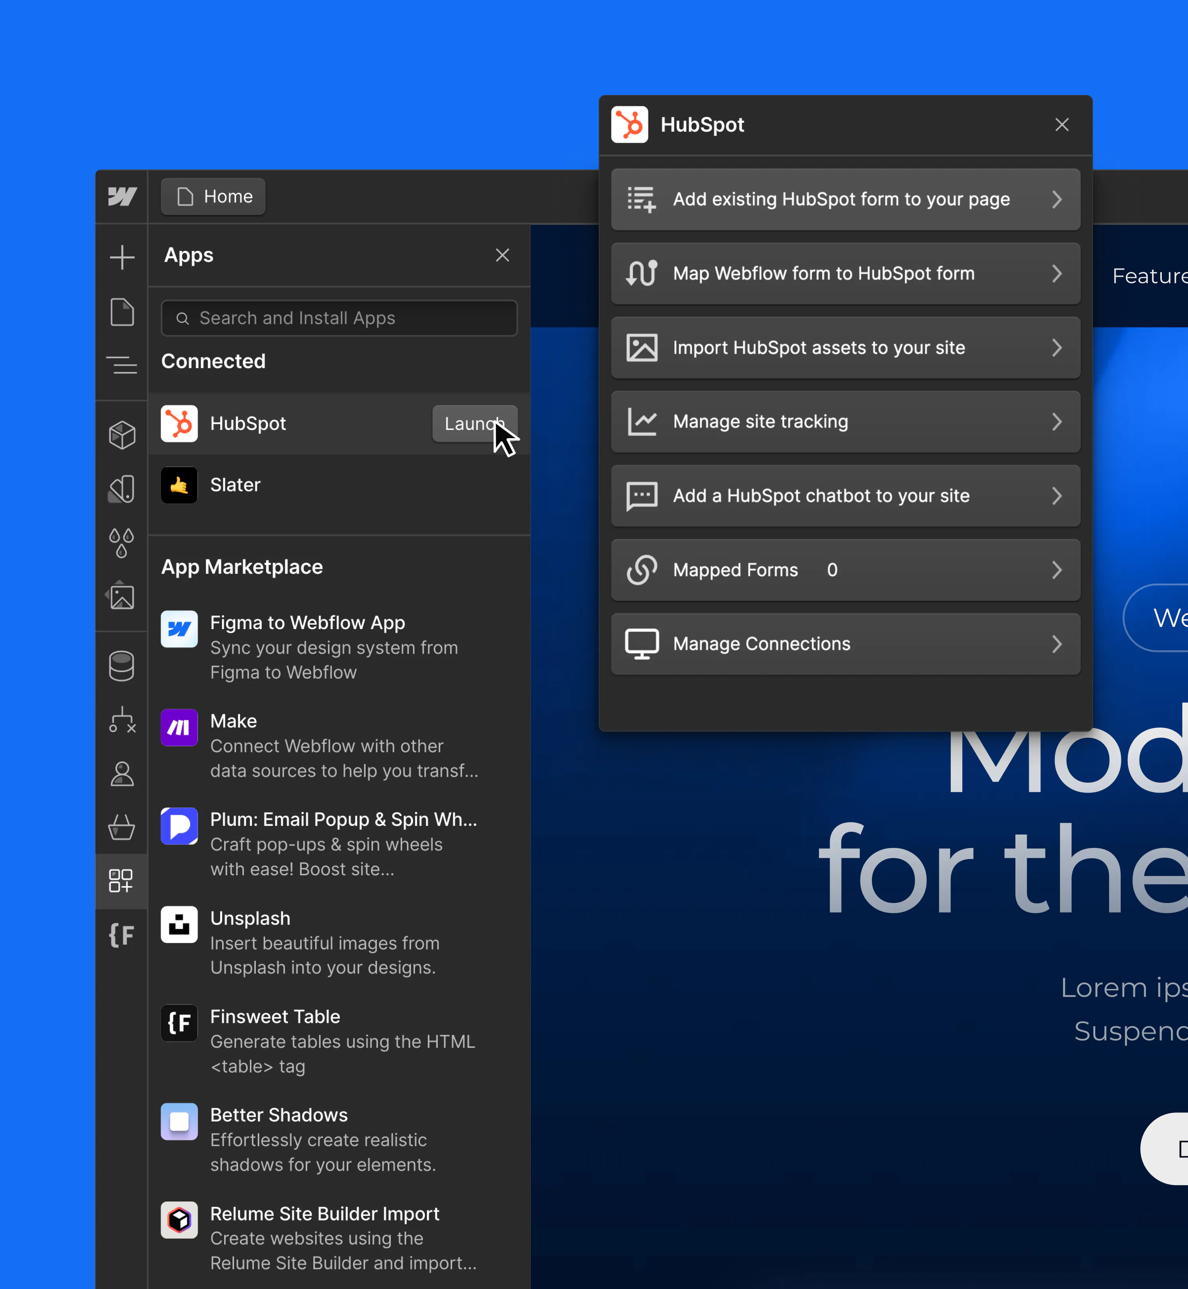Open the Home page selector
The width and height of the screenshot is (1188, 1289).
pyautogui.click(x=213, y=197)
